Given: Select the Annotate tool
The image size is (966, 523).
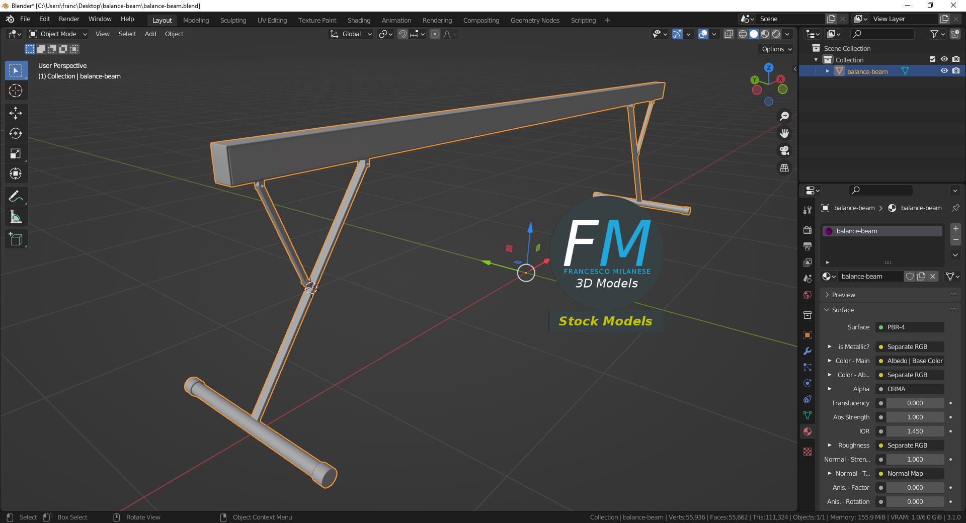Looking at the screenshot, I should [x=16, y=196].
